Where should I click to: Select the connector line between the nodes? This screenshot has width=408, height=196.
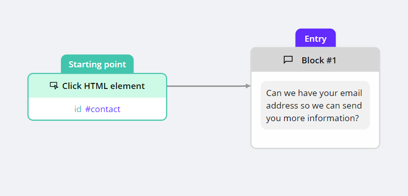pos(207,86)
